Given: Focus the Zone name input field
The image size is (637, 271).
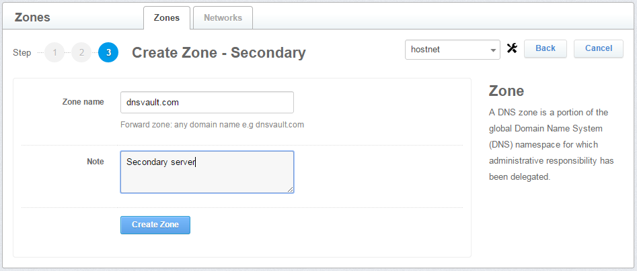Looking at the screenshot, I should click(x=207, y=103).
